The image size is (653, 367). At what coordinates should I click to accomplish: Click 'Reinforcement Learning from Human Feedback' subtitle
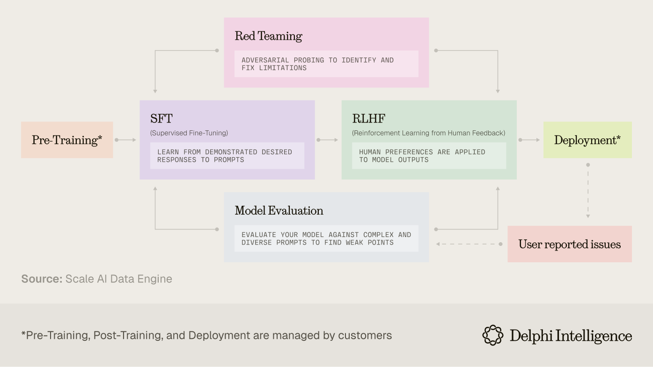tap(428, 133)
